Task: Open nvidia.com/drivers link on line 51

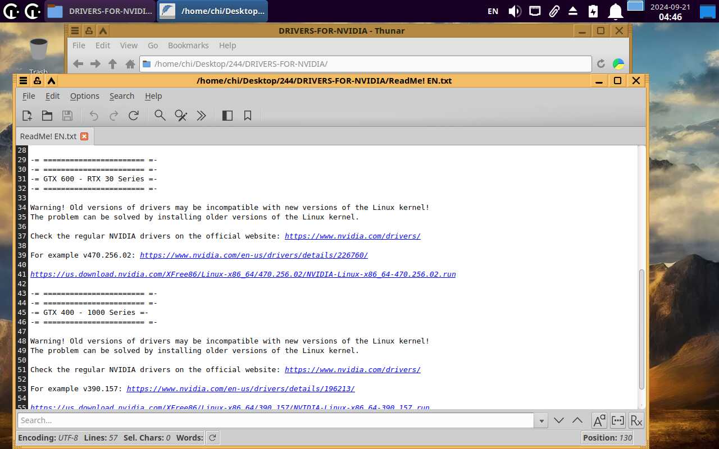Action: coord(353,370)
